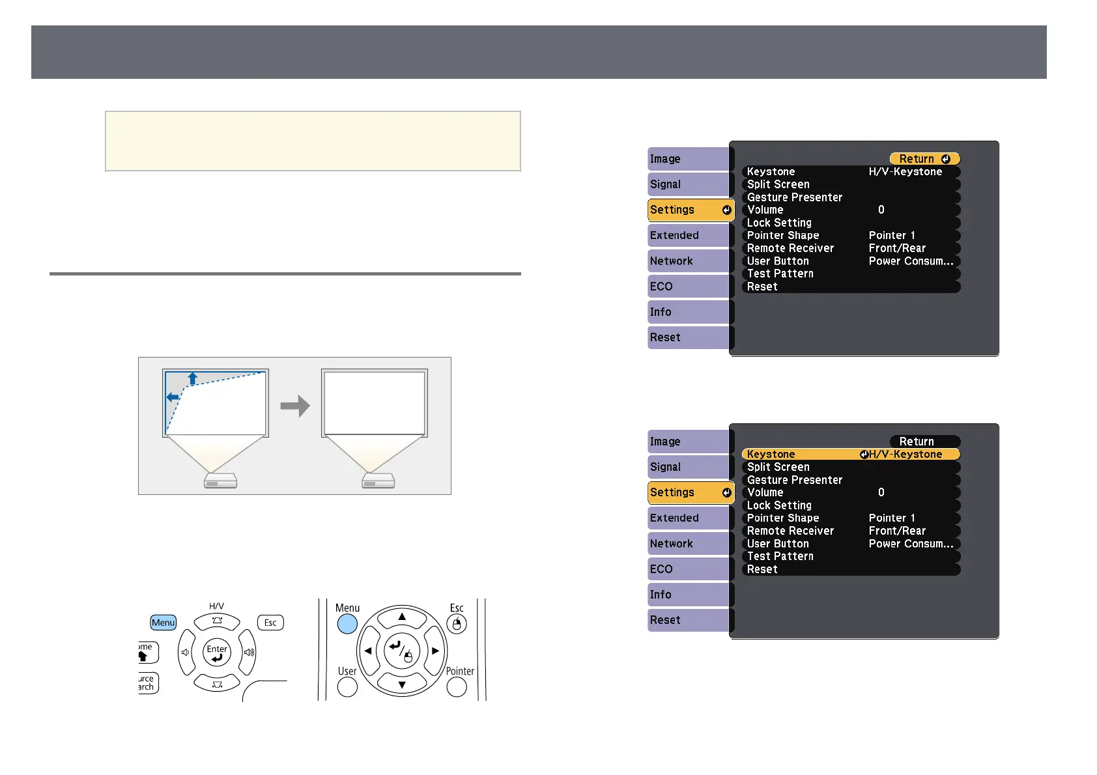
Task: Click the Enter button on control panel
Action: 217,653
